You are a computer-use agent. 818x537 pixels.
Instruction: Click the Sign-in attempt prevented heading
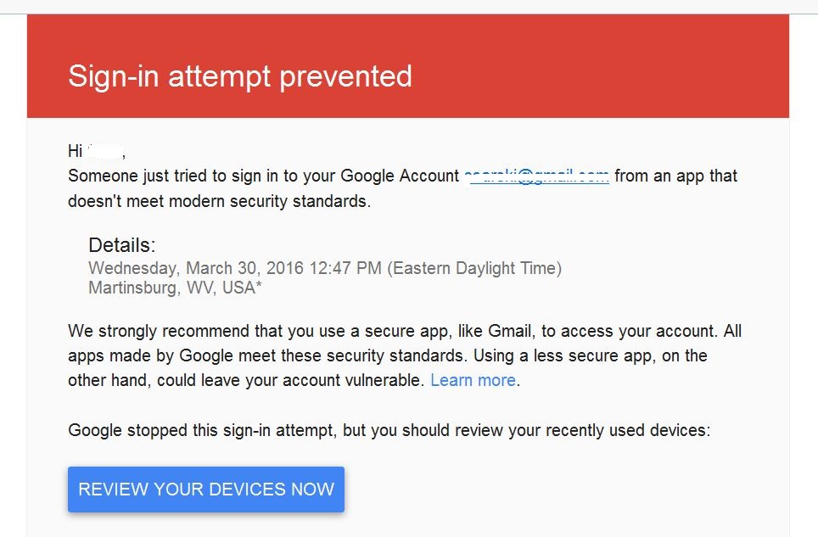240,76
